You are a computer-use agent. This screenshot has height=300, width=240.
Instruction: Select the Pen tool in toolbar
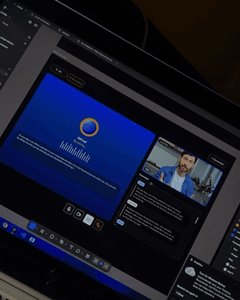point(62,242)
